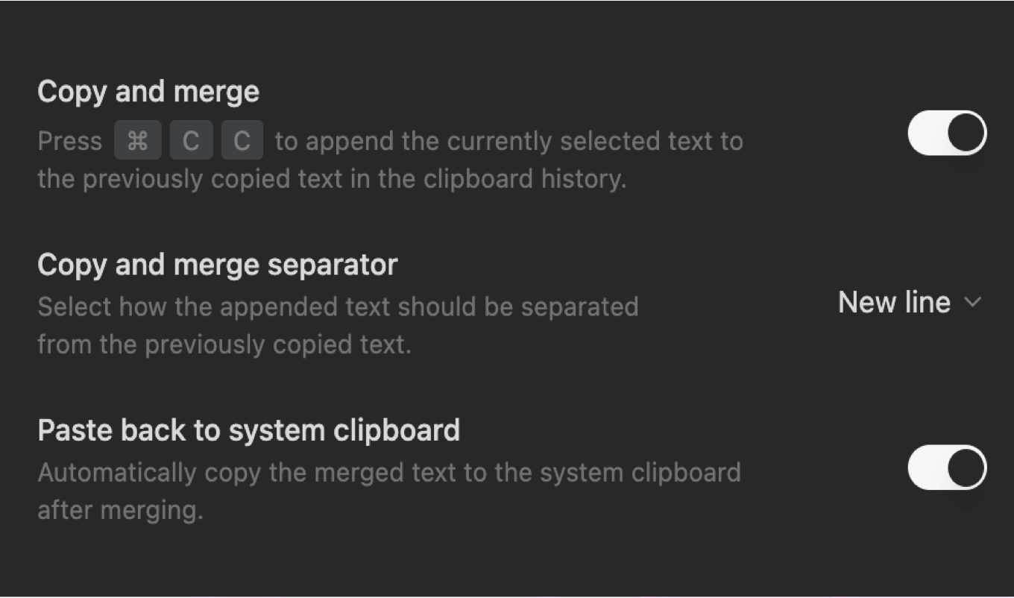Select the Paste back to system clipboard heading
The width and height of the screenshot is (1014, 598).
(x=249, y=429)
